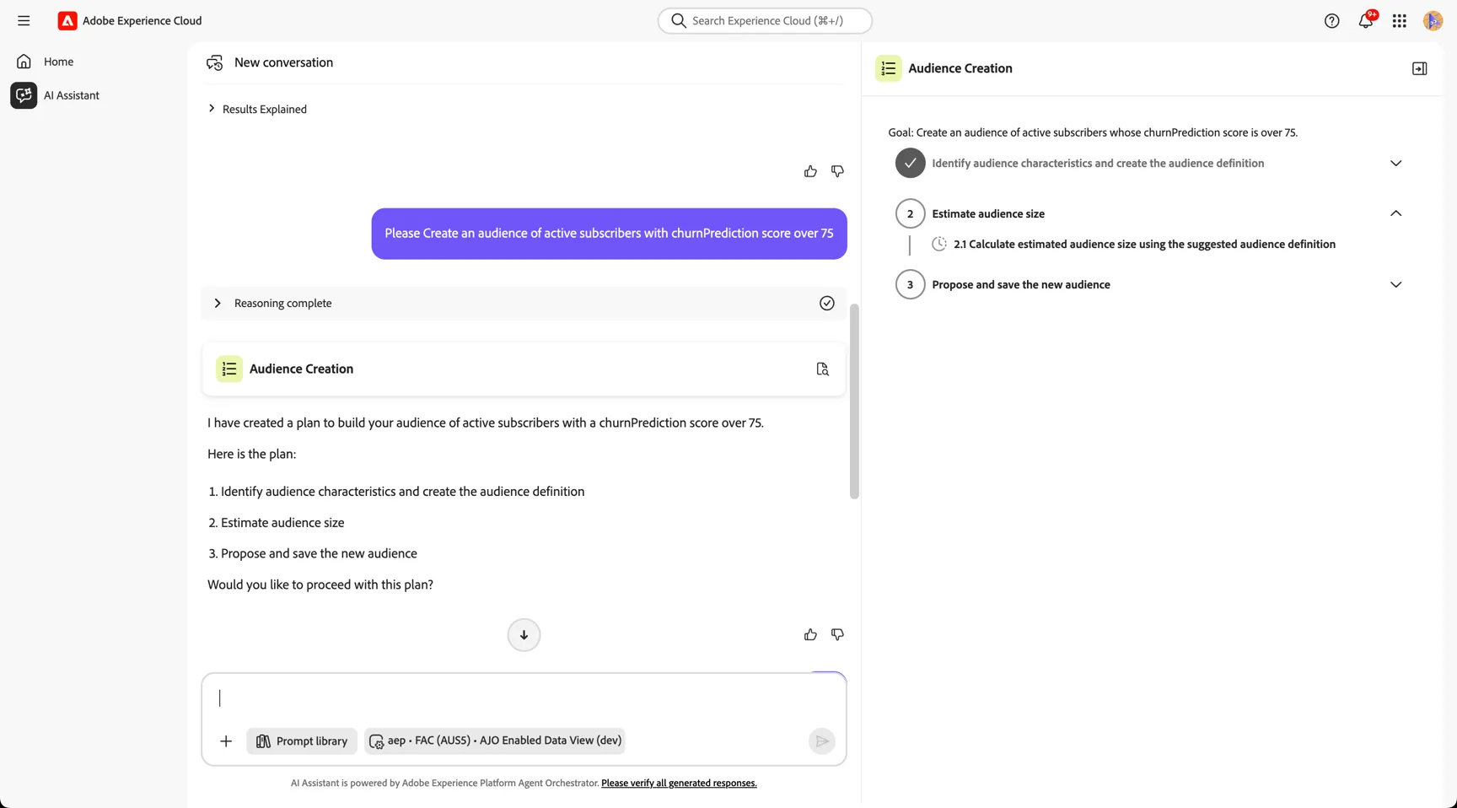Expand the Propose and save step

click(x=1395, y=284)
